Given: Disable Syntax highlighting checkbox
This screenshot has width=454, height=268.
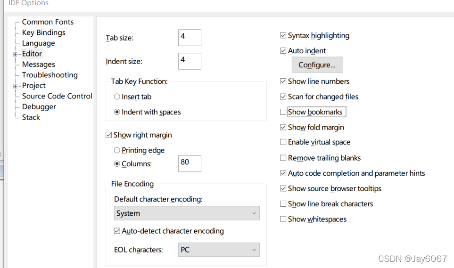Looking at the screenshot, I should click(x=283, y=35).
